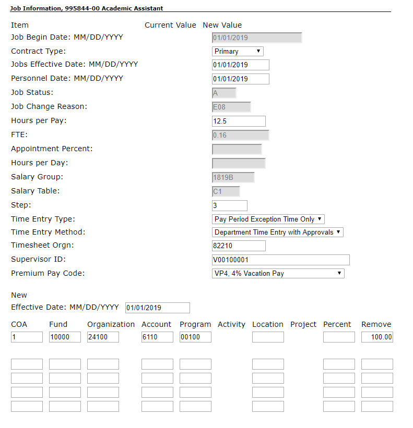Screen dimensions: 413x428
Task: Open the Contract Type dropdown
Action: point(237,51)
